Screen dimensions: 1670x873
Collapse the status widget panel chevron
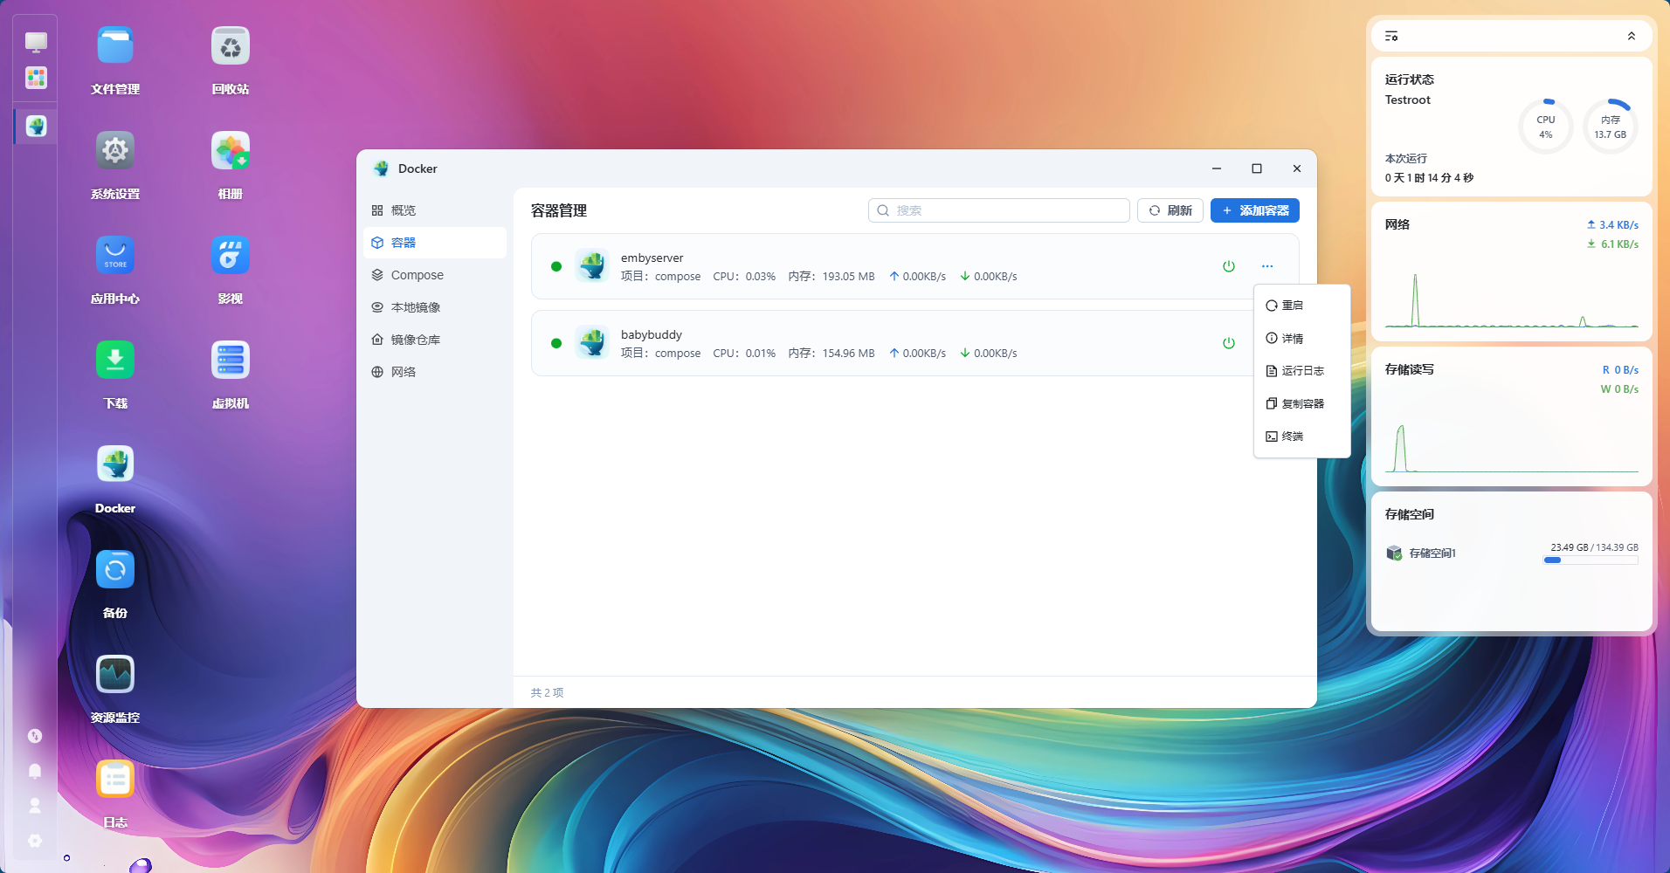pos(1631,36)
